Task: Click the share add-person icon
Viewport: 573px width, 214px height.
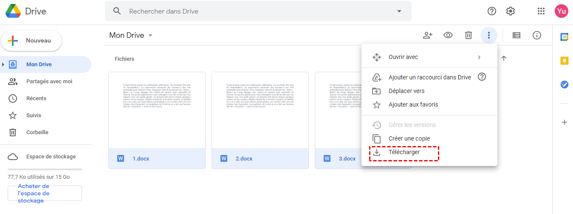Action: tap(428, 35)
